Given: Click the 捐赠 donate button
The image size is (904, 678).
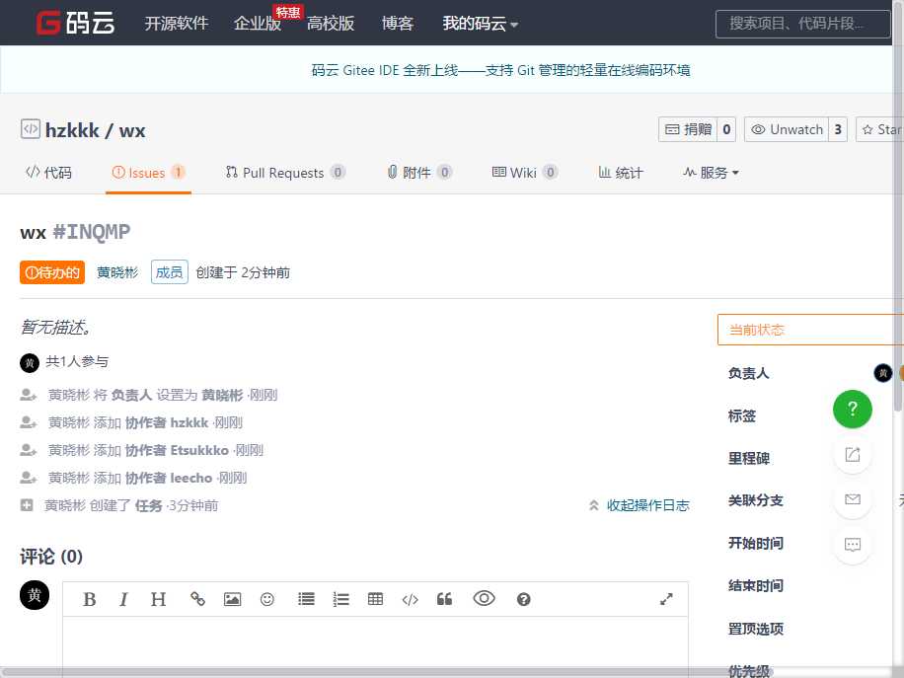Looking at the screenshot, I should (x=689, y=129).
